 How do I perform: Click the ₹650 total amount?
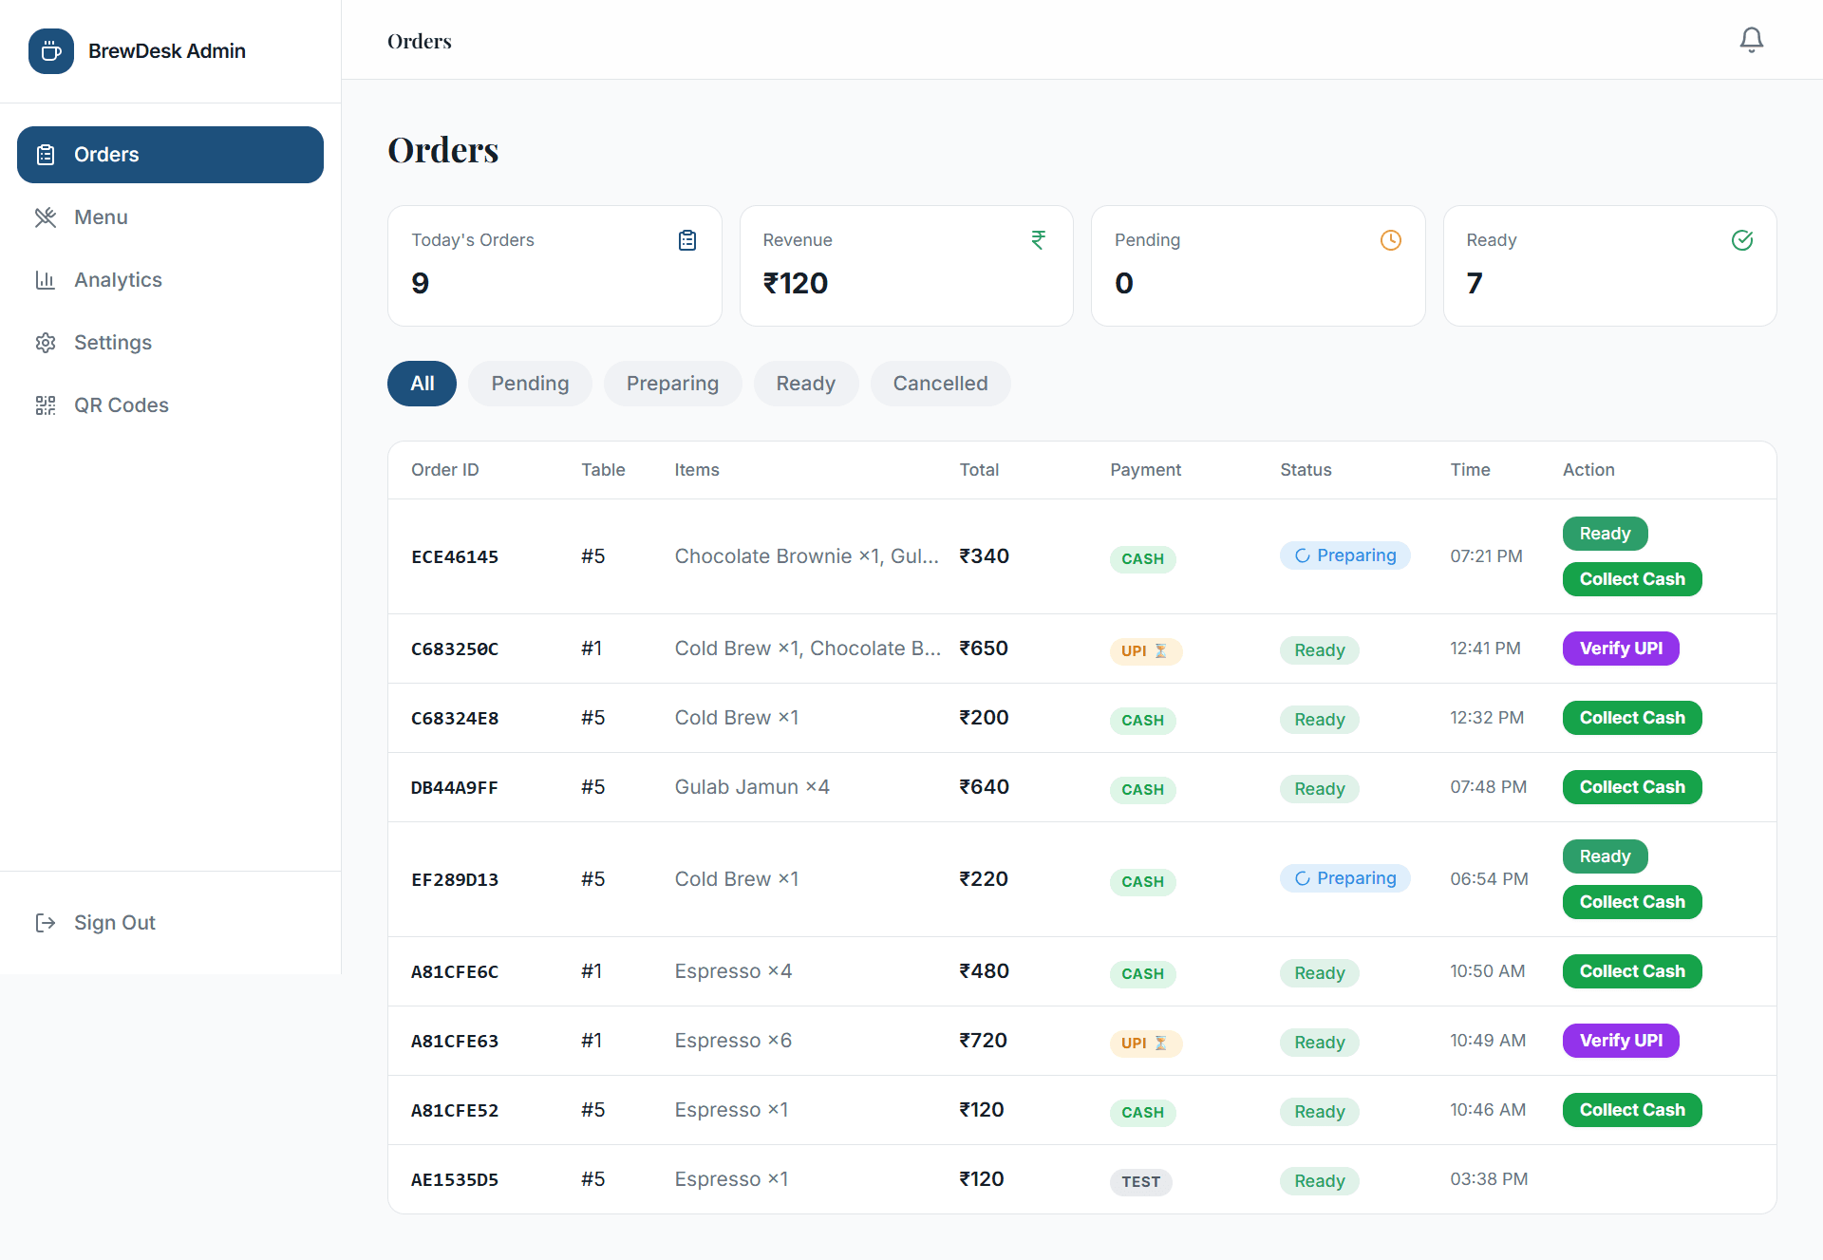coord(984,649)
